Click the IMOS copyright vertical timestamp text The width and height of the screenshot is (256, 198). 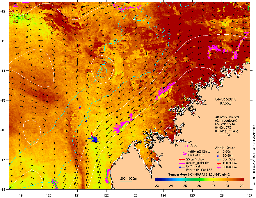pyautogui.click(x=254, y=155)
